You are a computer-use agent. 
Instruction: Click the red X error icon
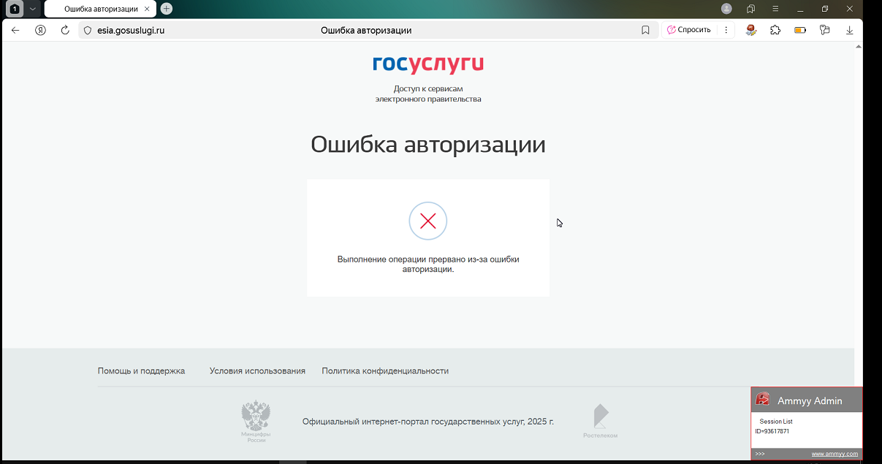click(x=428, y=221)
